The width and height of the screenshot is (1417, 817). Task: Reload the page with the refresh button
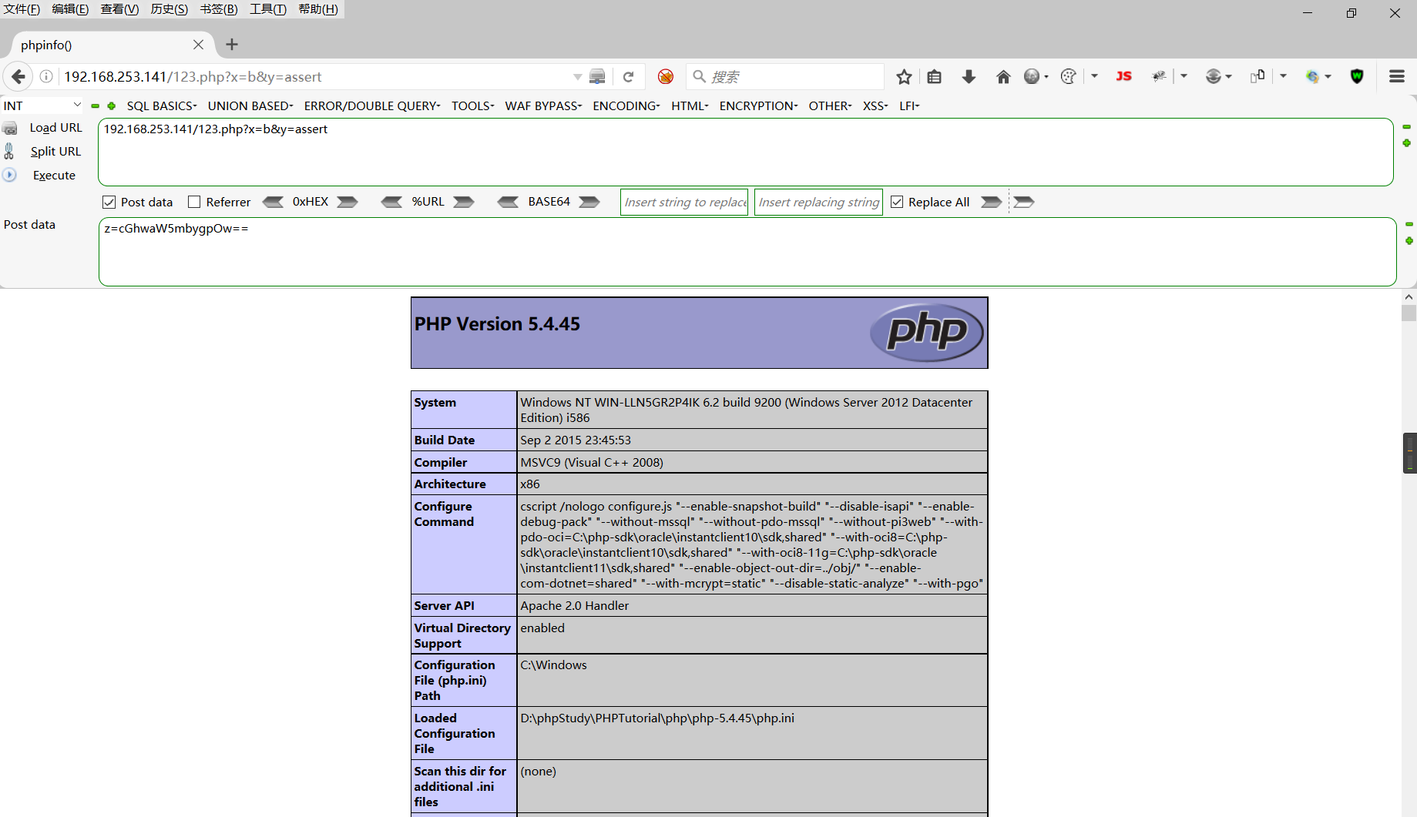[x=629, y=76]
